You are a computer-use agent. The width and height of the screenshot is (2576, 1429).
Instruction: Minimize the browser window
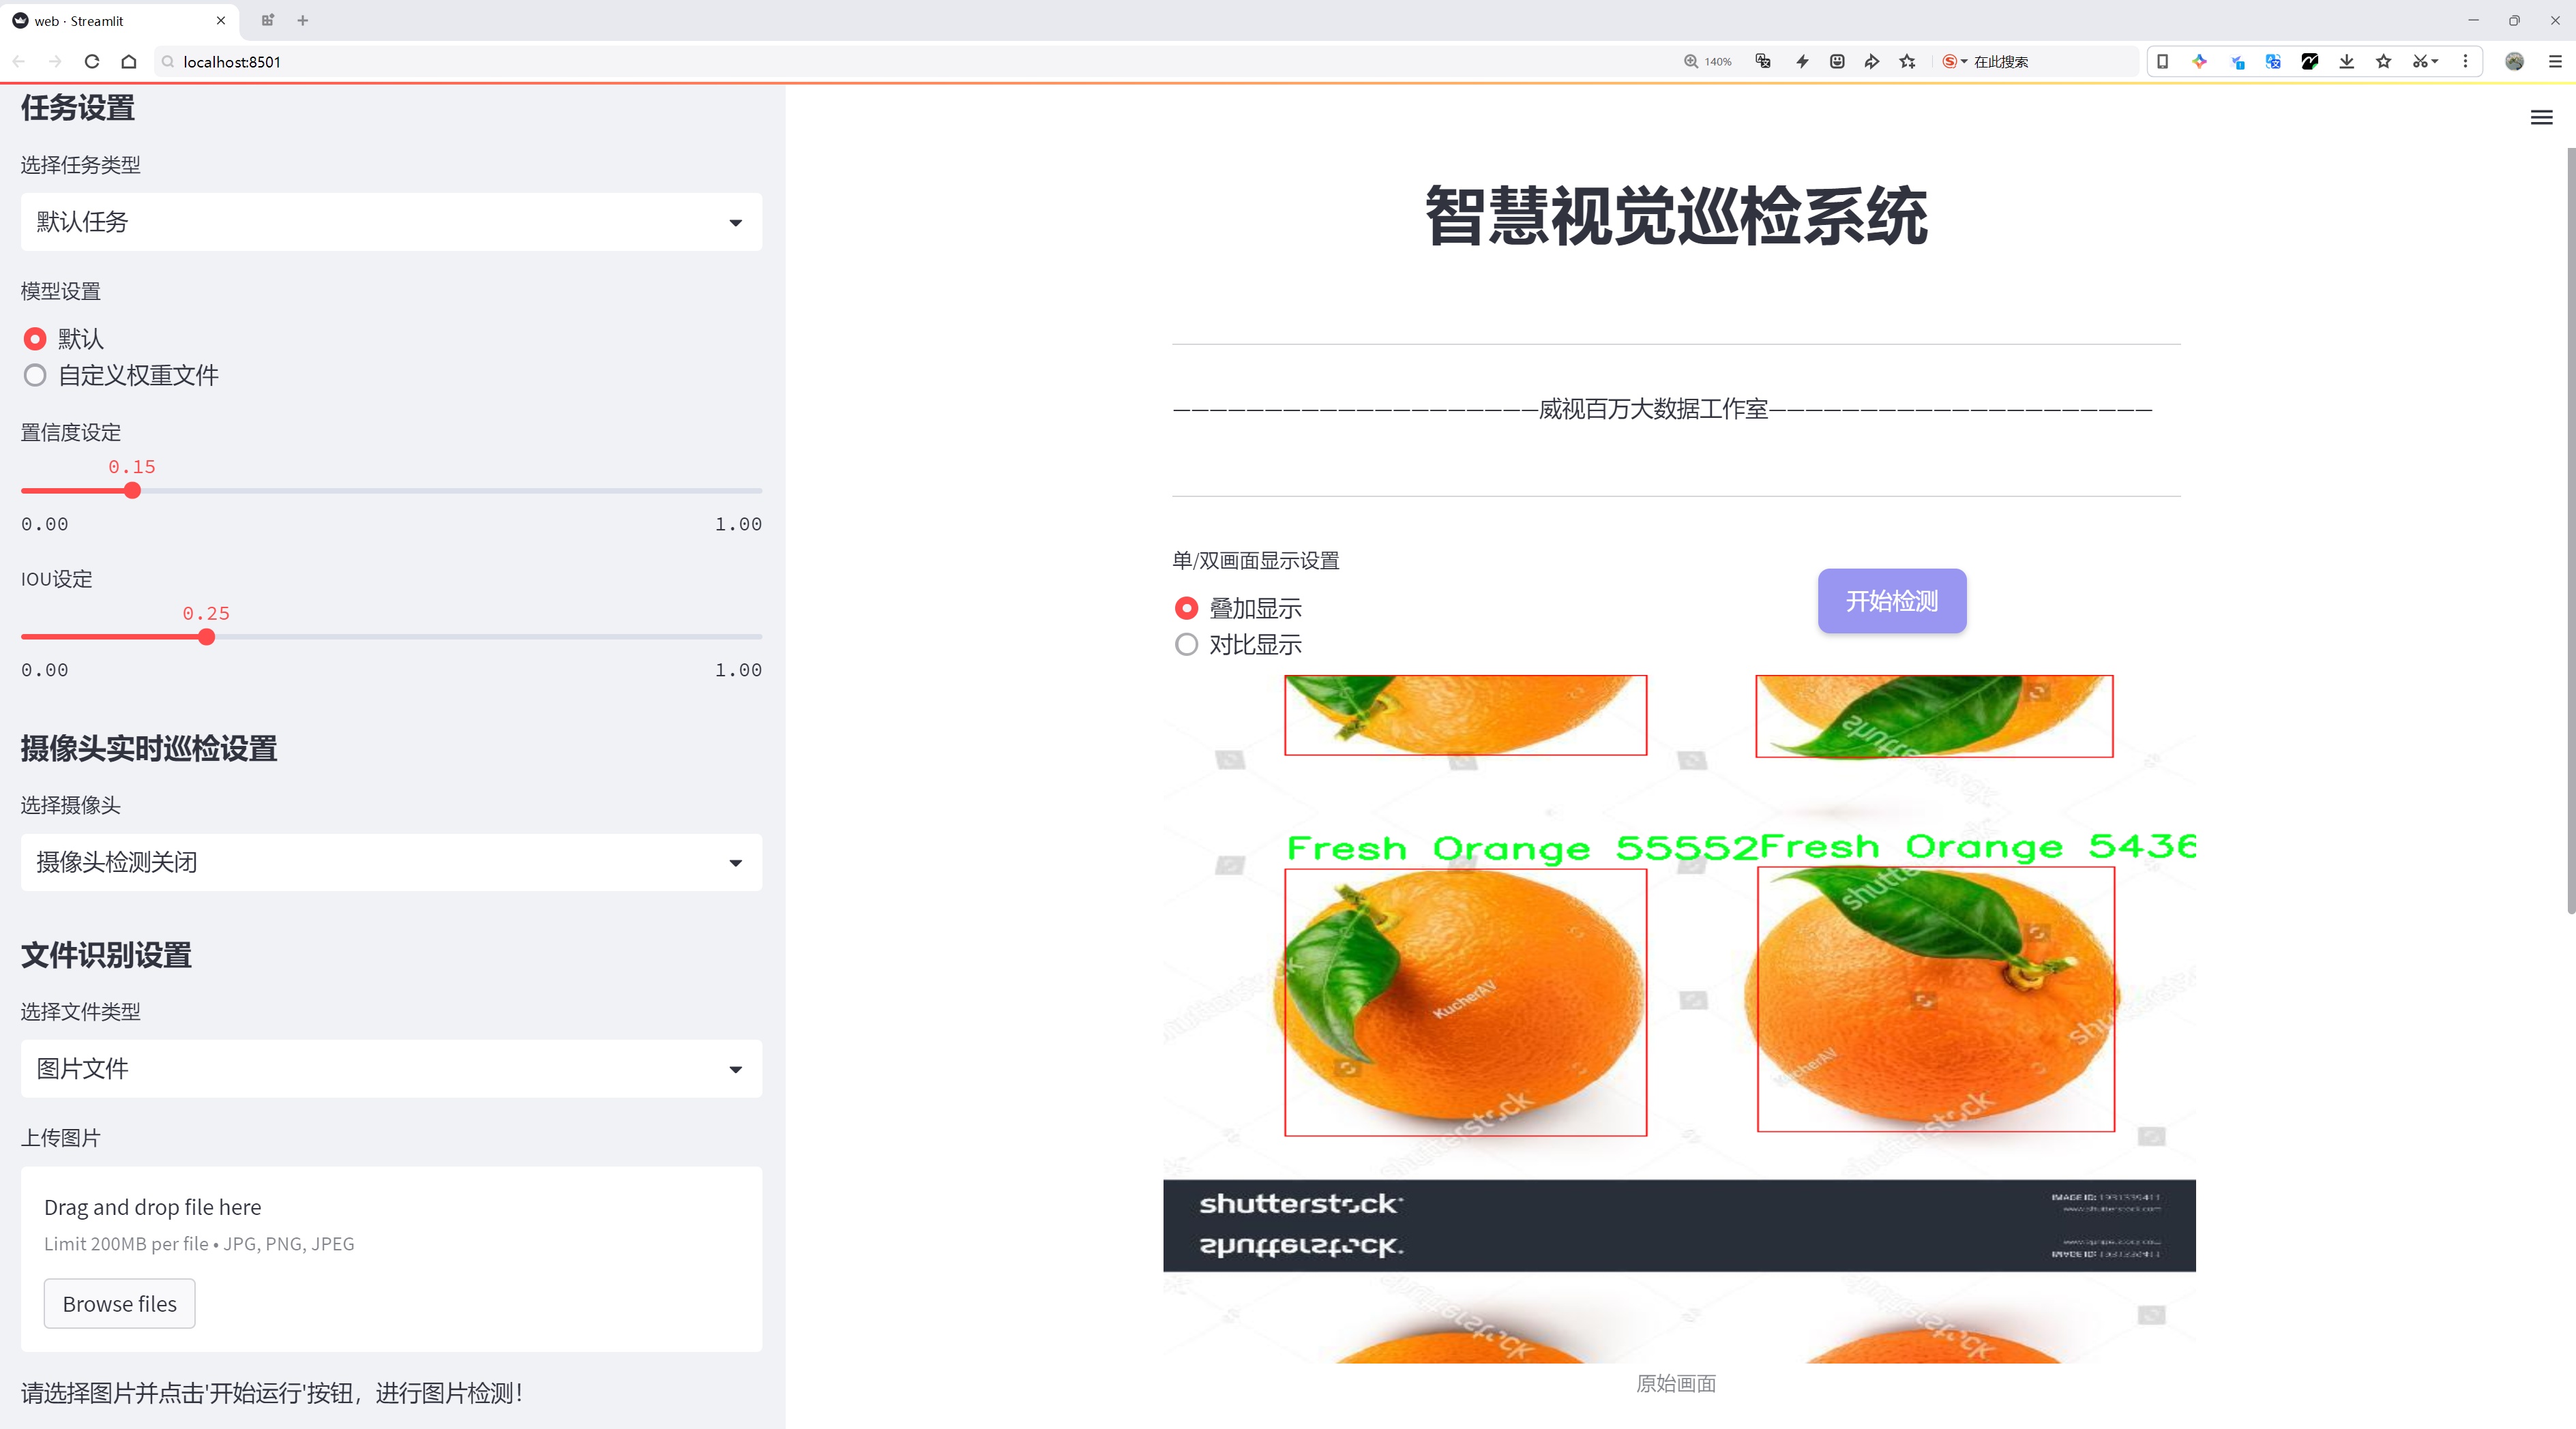coord(2473,20)
